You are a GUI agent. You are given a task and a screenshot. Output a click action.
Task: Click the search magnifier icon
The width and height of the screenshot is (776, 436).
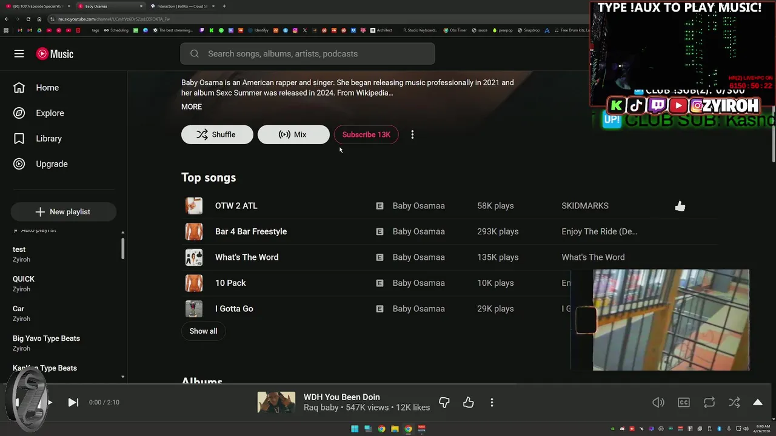(x=195, y=54)
